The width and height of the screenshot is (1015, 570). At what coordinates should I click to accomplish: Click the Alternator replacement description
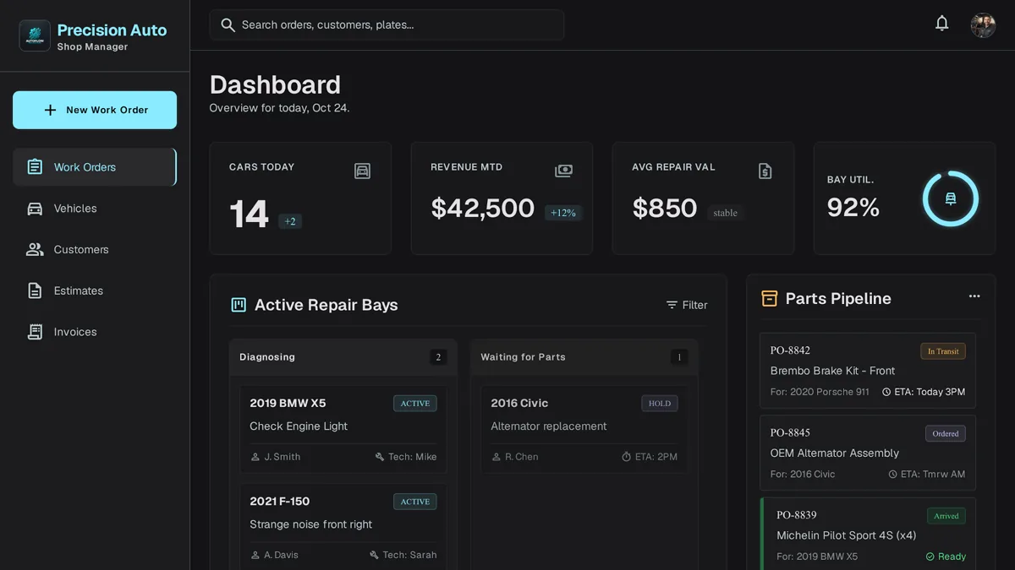click(549, 426)
